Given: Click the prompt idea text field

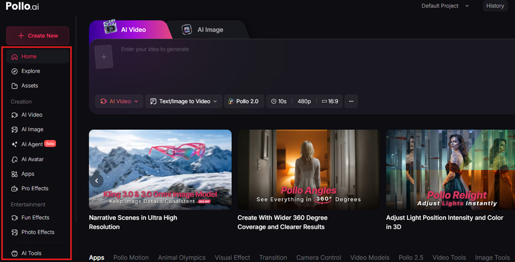Looking at the screenshot, I should click(302, 50).
